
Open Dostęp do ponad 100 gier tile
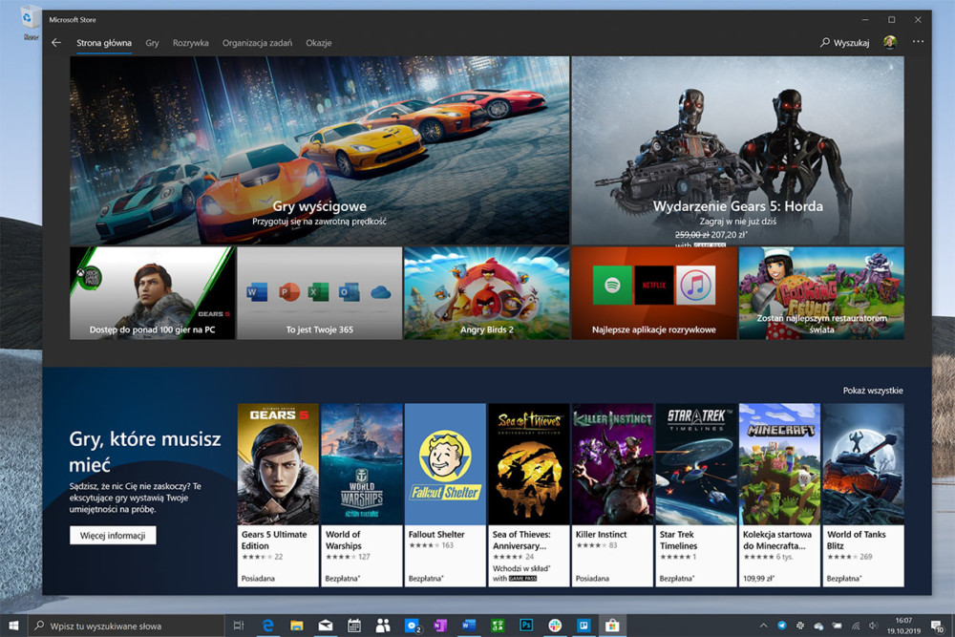pyautogui.click(x=152, y=293)
